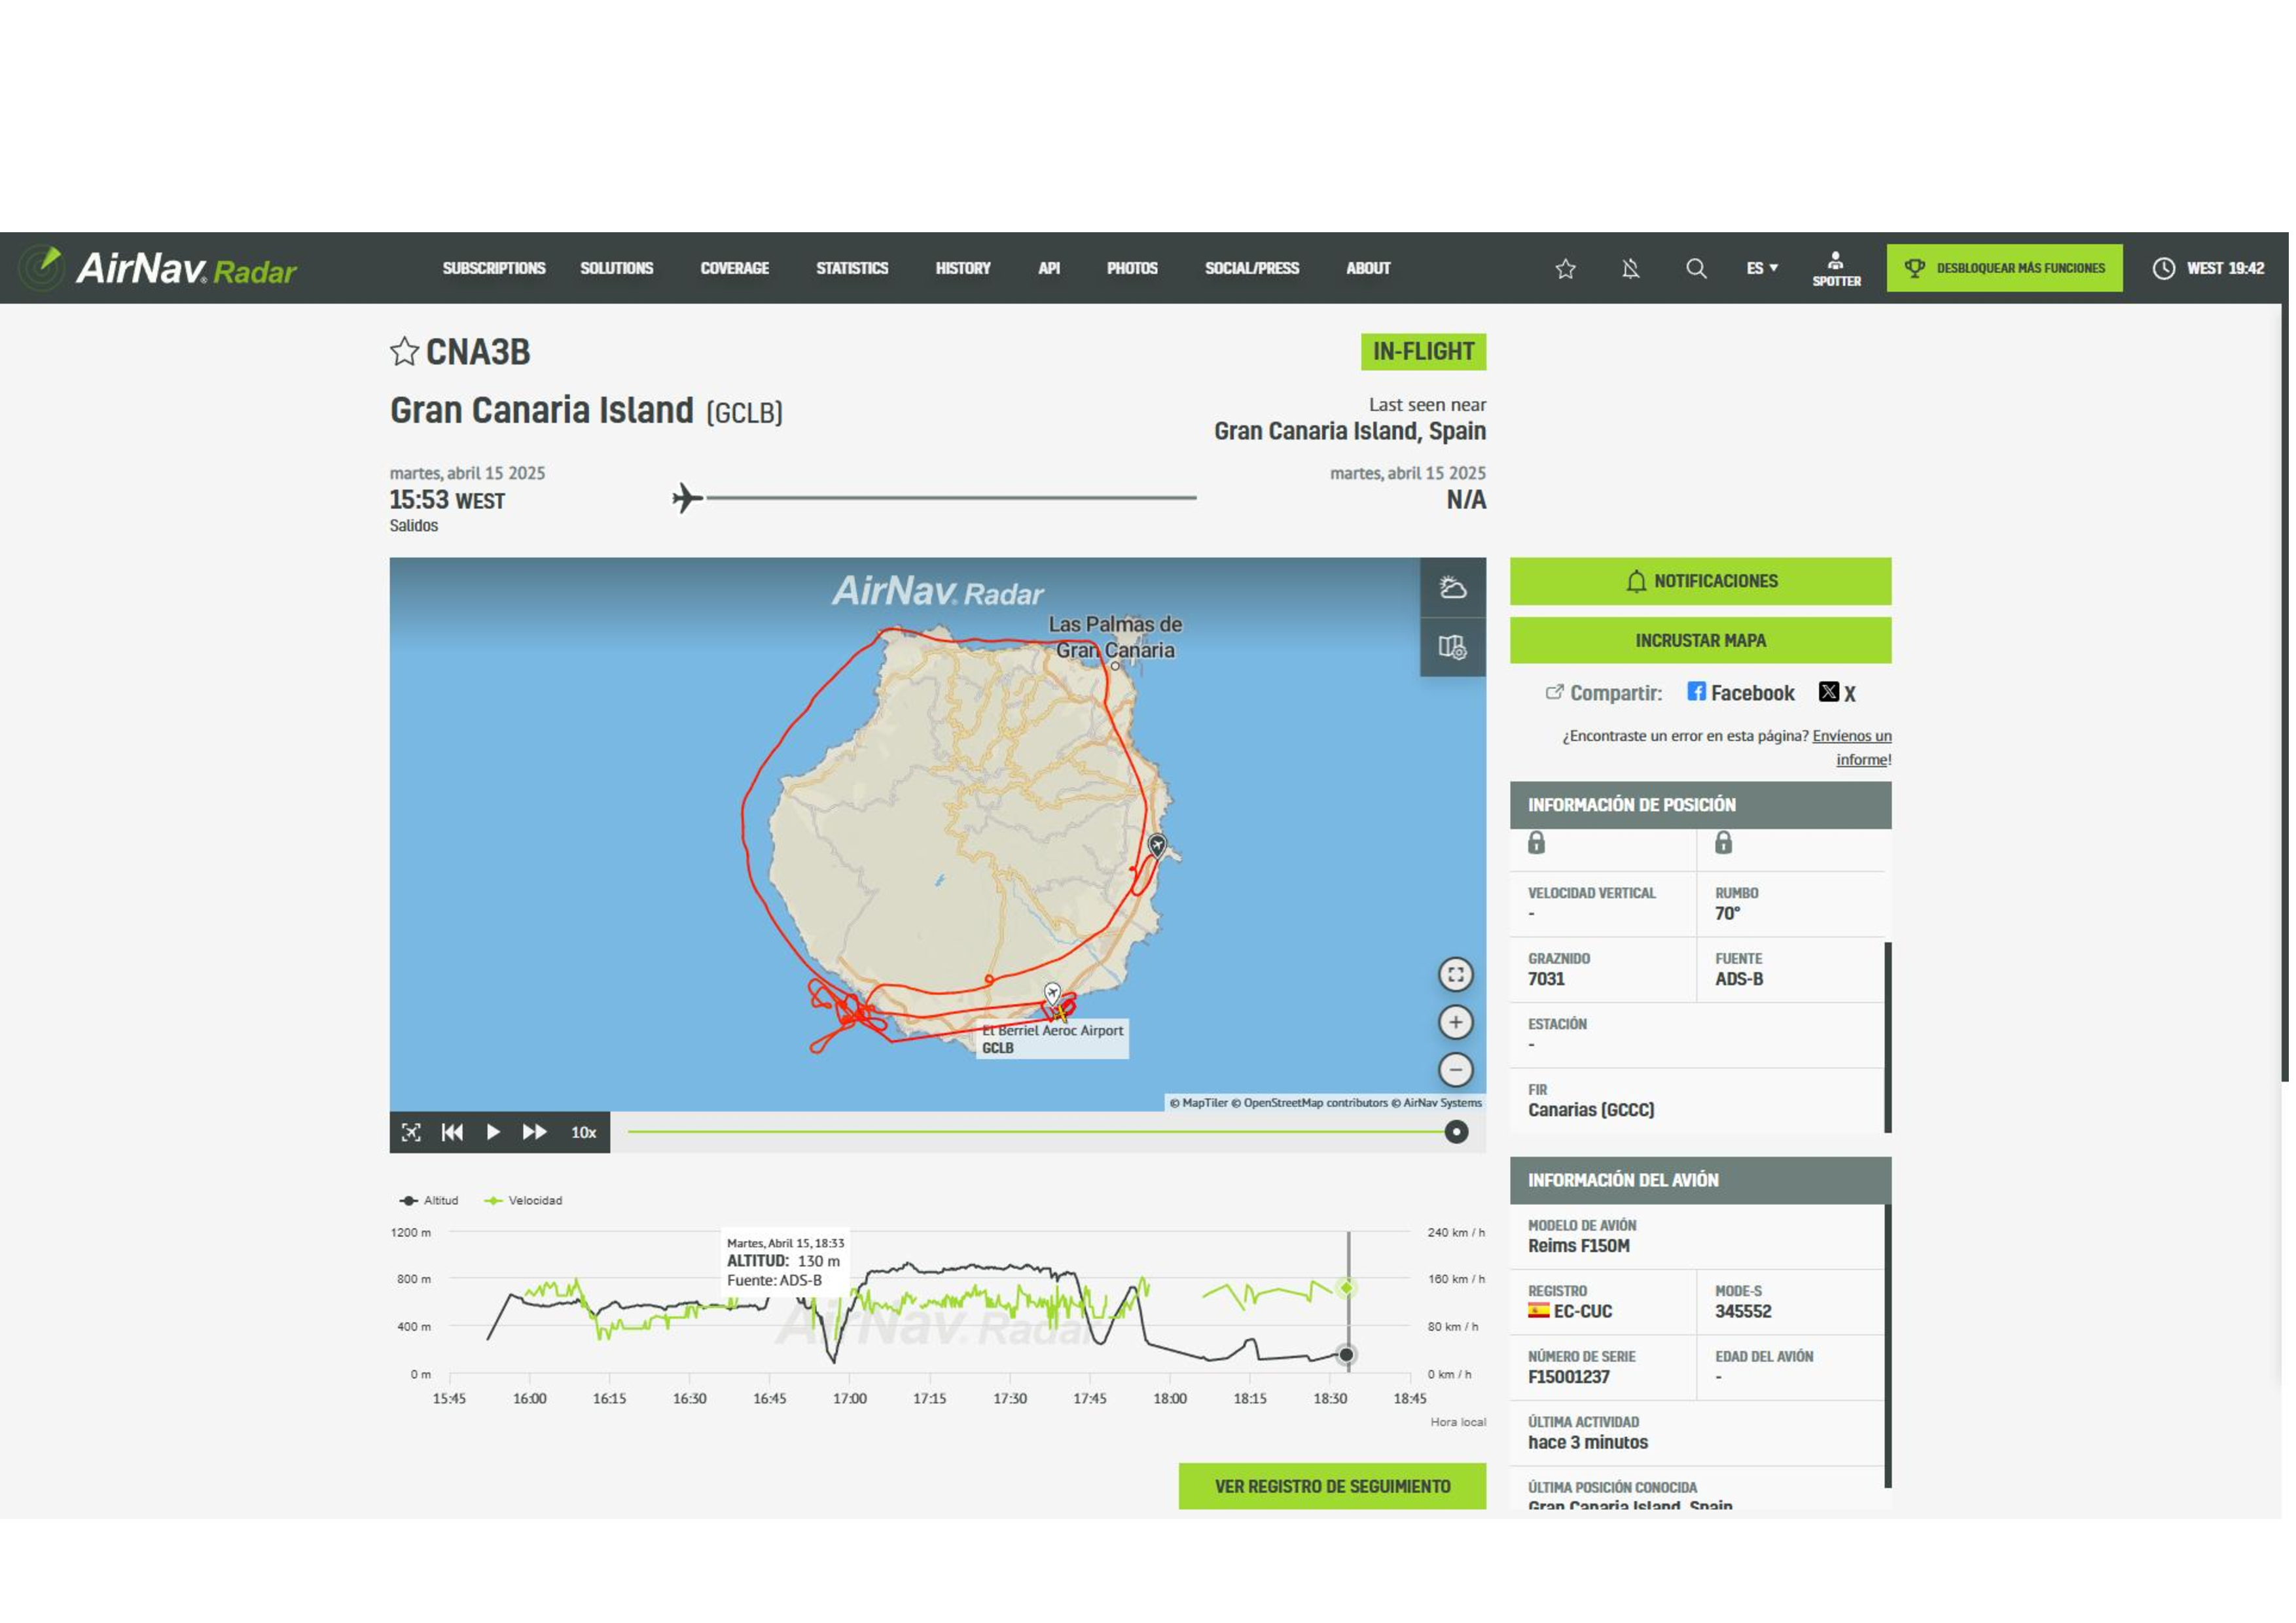Screen dimensions: 2296x1623
Task: Open the Spotter profile icon
Action: pyautogui.click(x=1837, y=269)
